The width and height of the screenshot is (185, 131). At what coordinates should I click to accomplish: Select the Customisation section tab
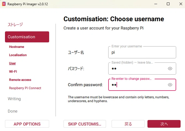tap(27, 37)
